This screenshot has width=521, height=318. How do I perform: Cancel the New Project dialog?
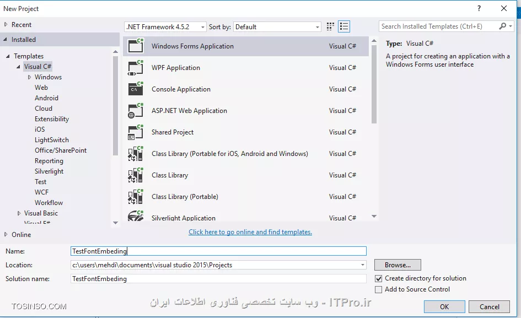pos(489,307)
